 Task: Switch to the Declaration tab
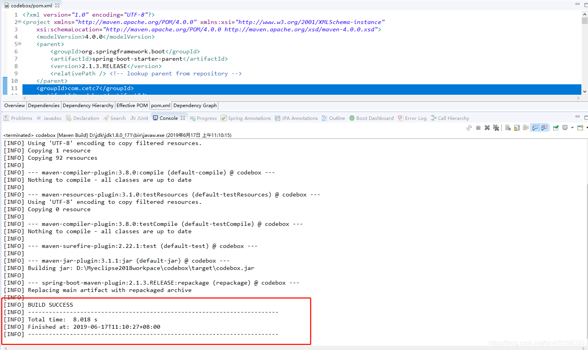point(82,118)
